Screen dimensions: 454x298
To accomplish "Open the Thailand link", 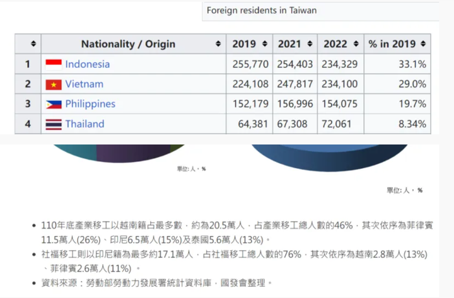I will pos(84,124).
